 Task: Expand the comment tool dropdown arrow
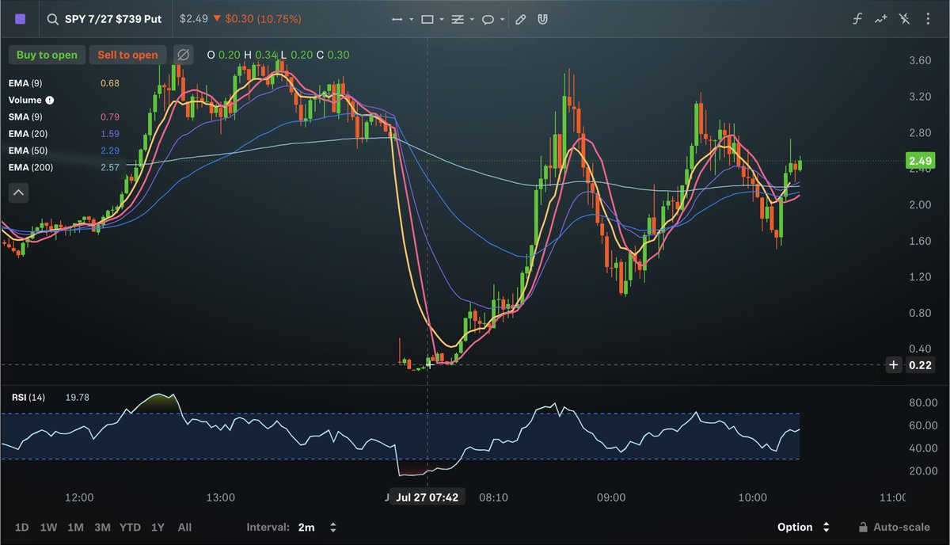click(503, 20)
